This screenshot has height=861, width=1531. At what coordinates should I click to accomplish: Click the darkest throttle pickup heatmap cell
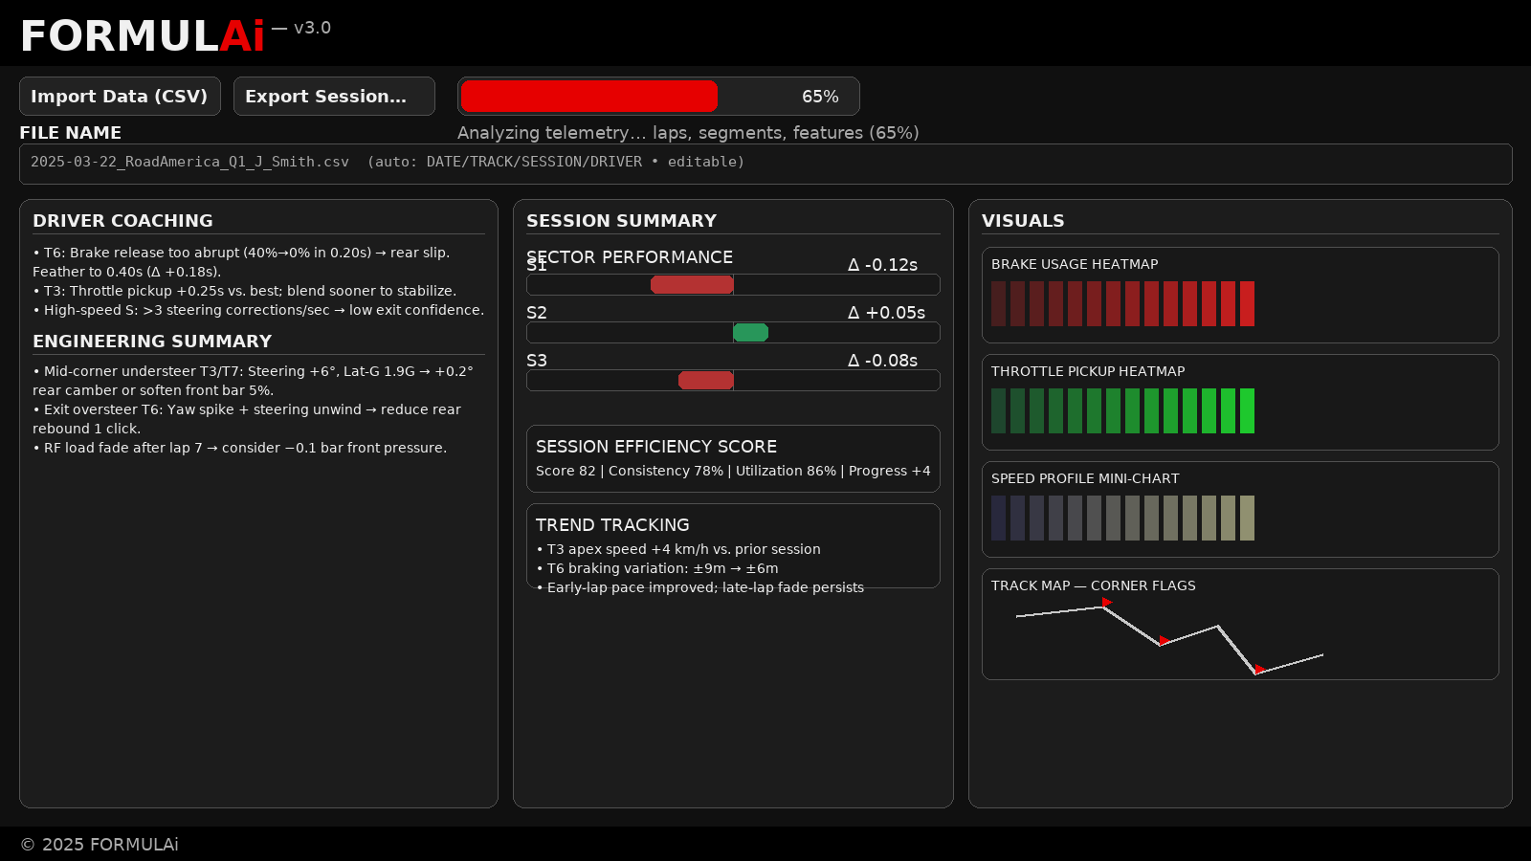point(998,410)
